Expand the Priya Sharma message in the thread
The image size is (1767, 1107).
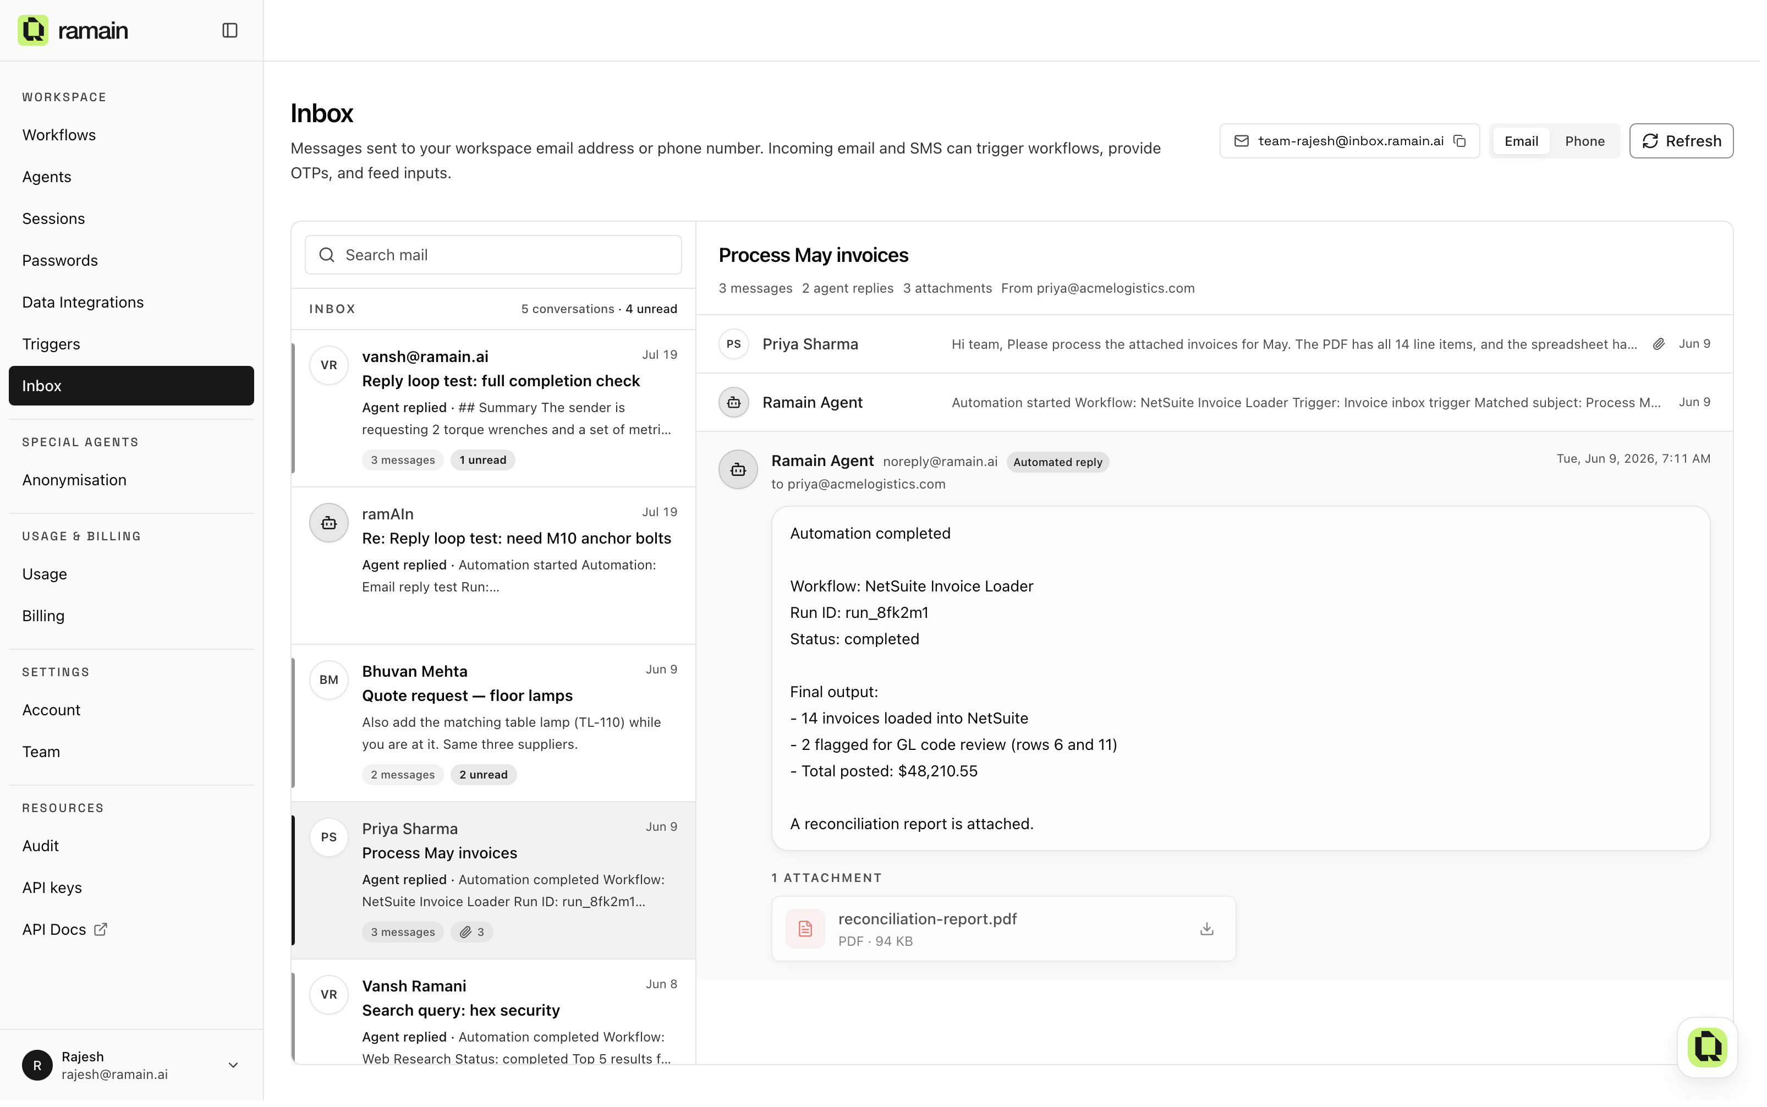coord(1215,344)
